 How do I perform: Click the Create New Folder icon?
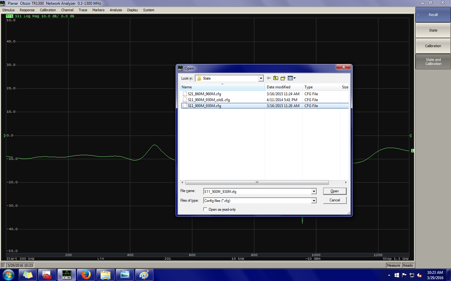[283, 78]
